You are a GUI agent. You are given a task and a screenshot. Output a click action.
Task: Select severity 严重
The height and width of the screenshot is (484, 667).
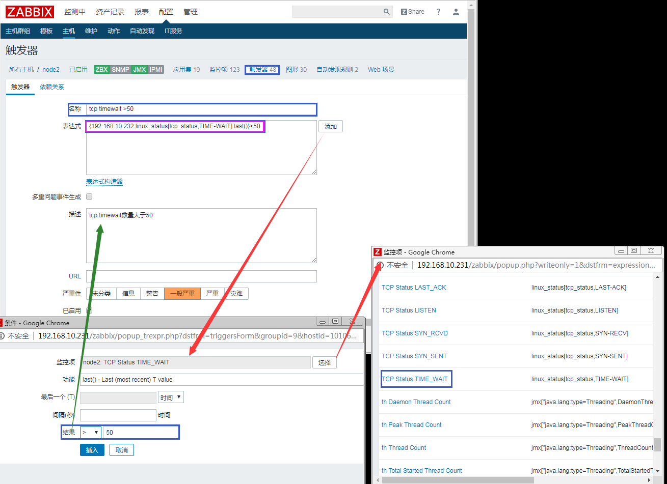212,293
